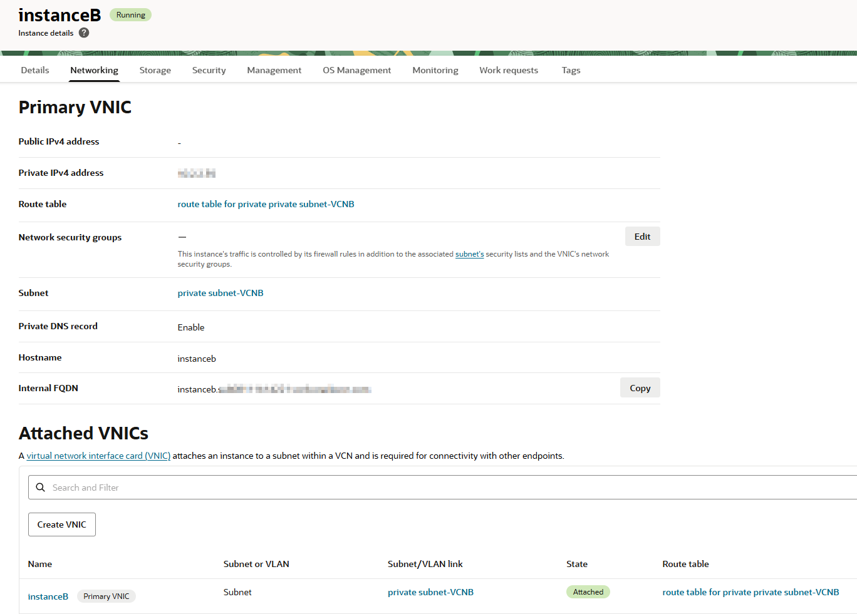
Task: Open private subnet-VCNB in Subnet row
Action: [x=221, y=293]
